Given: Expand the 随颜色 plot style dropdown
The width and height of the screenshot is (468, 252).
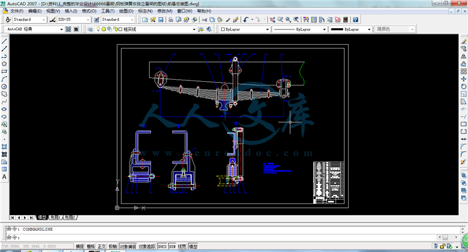Looking at the screenshot, I should tap(412, 29).
